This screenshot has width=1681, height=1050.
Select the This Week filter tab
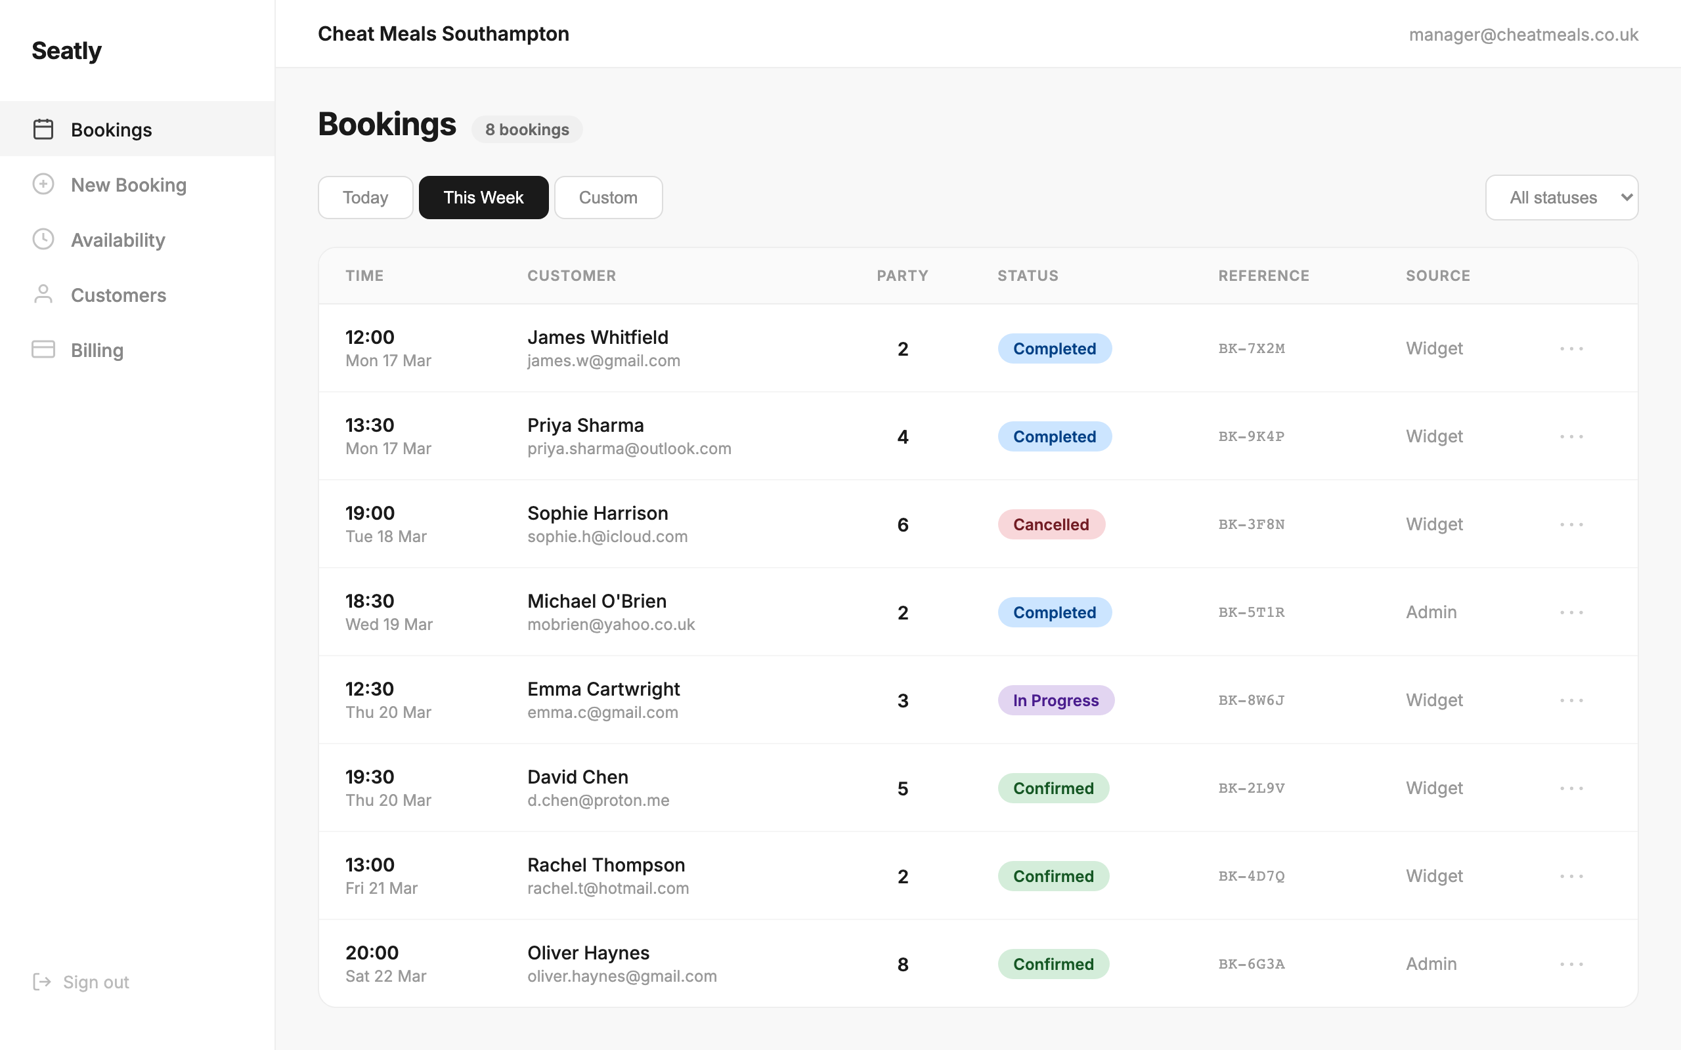tap(483, 198)
